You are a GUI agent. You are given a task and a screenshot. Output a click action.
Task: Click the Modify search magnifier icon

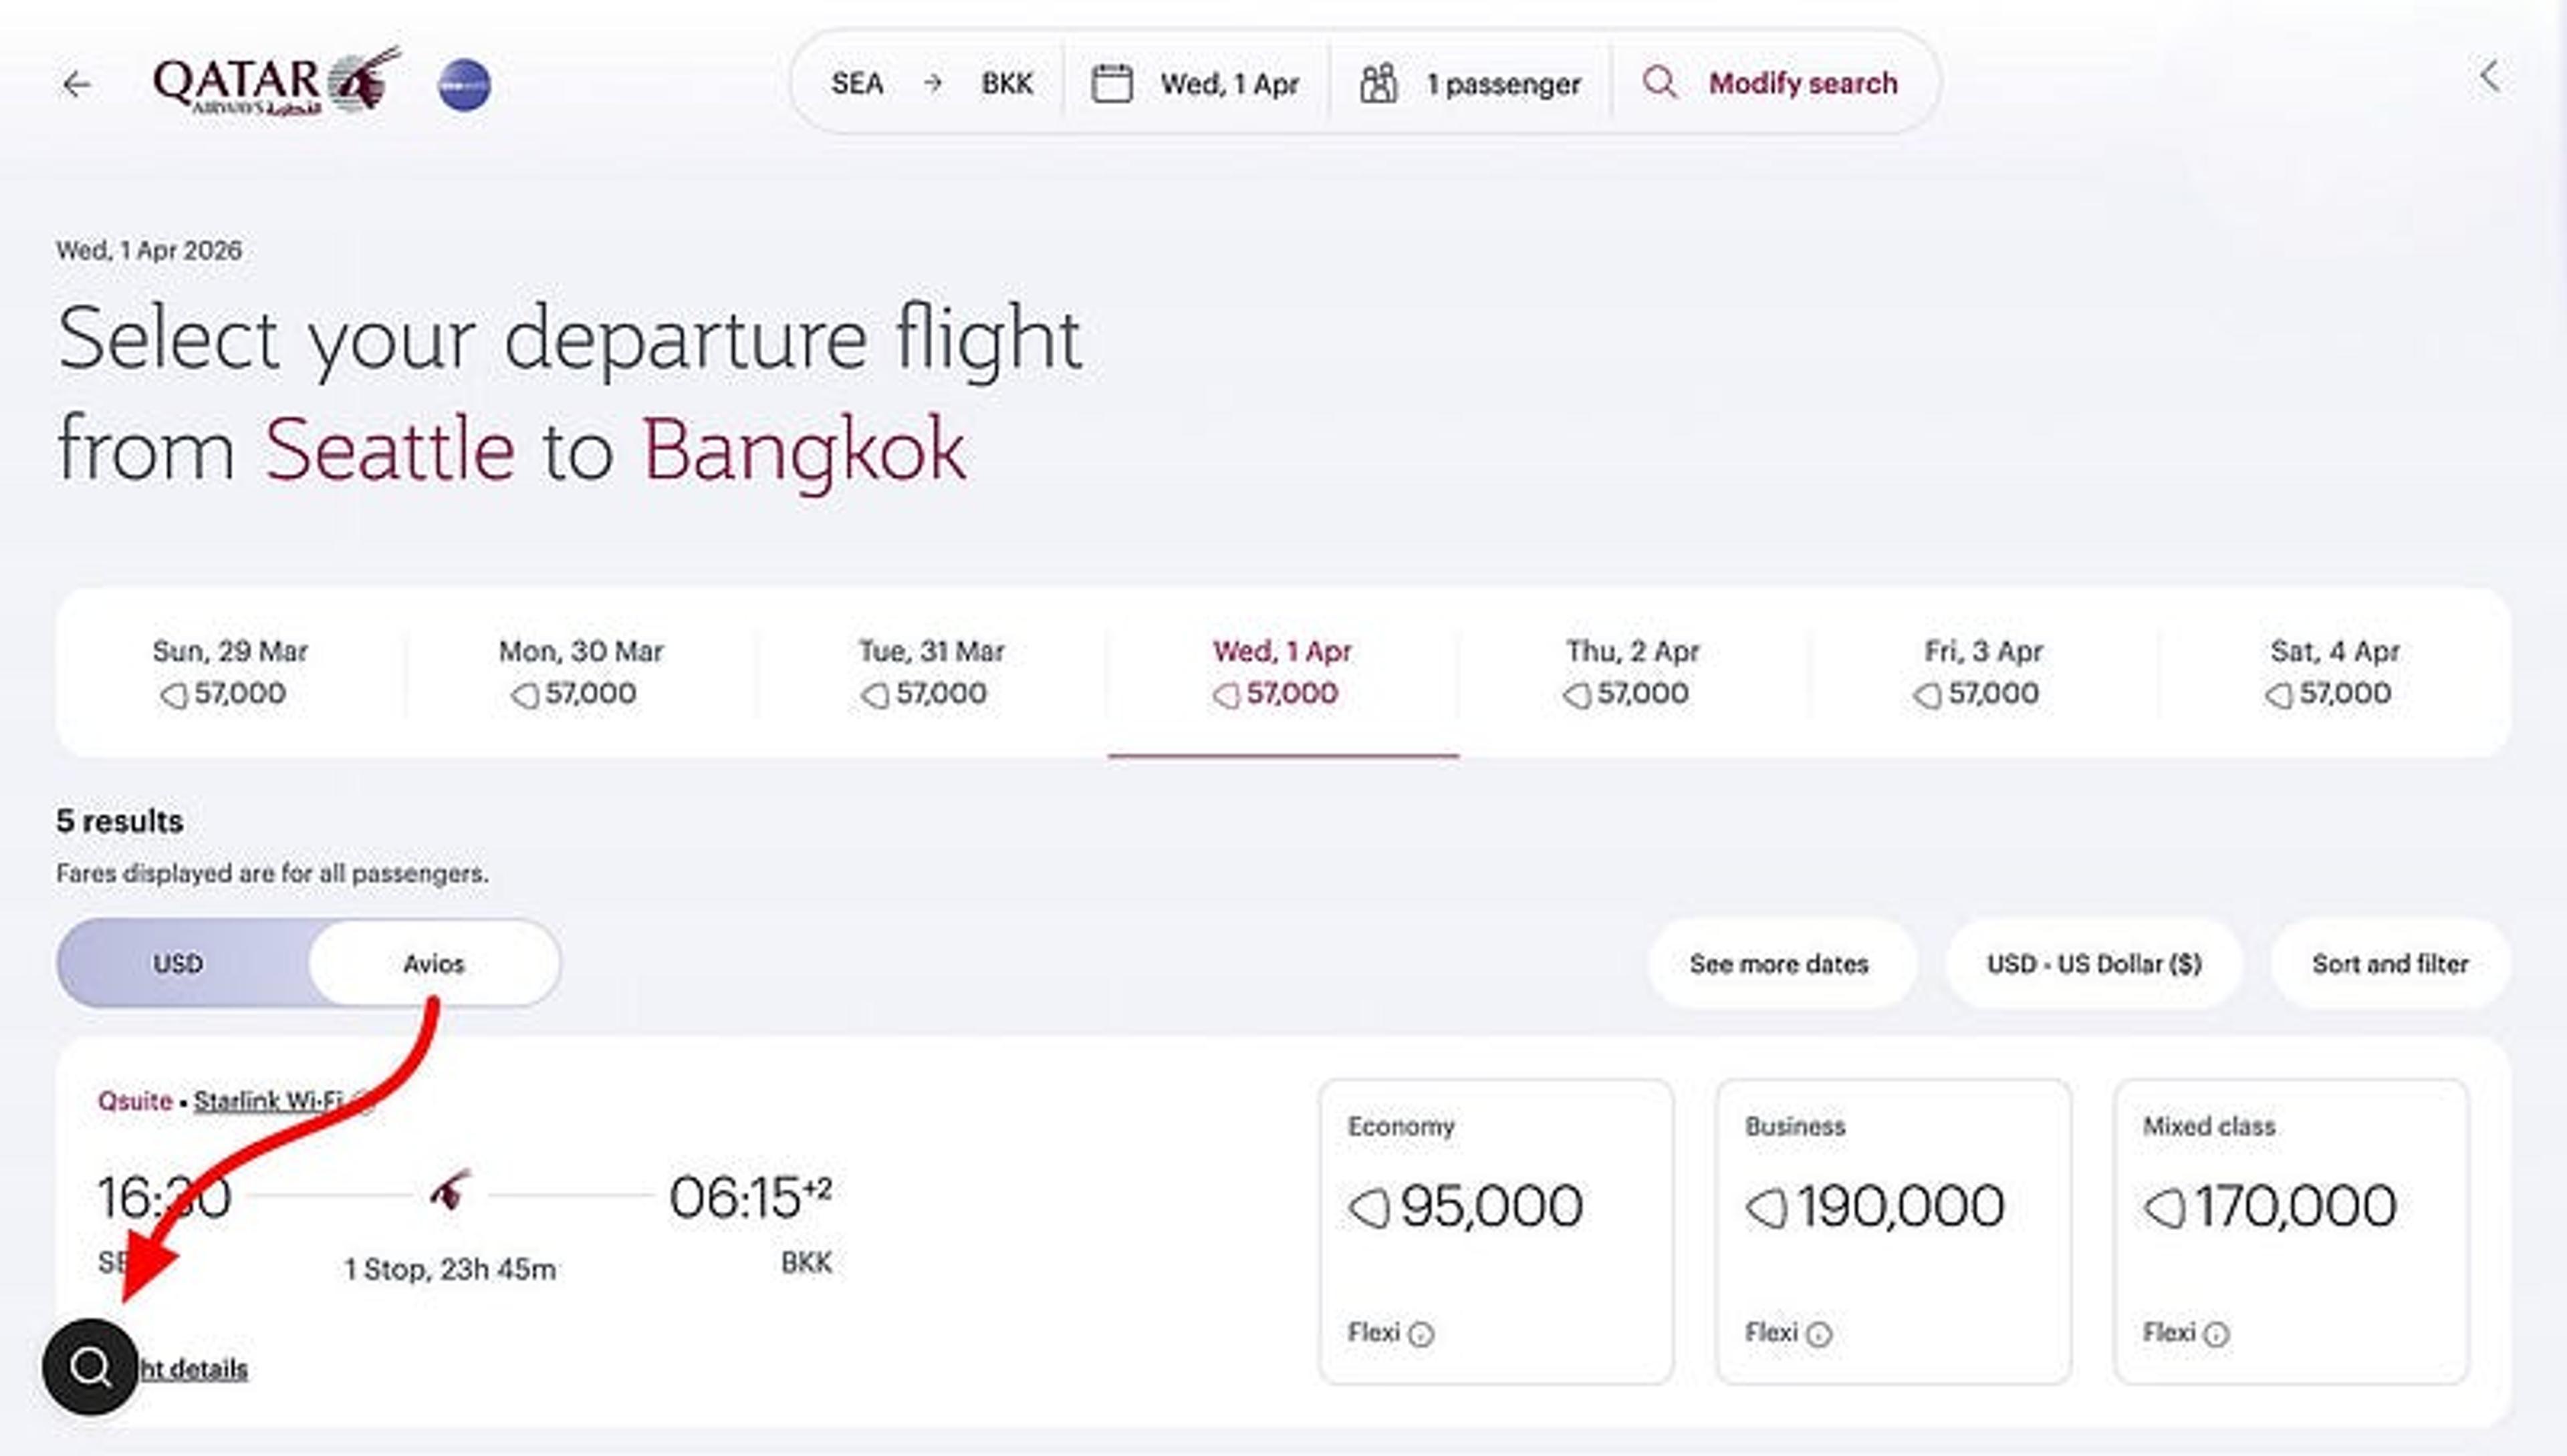(x=1660, y=82)
